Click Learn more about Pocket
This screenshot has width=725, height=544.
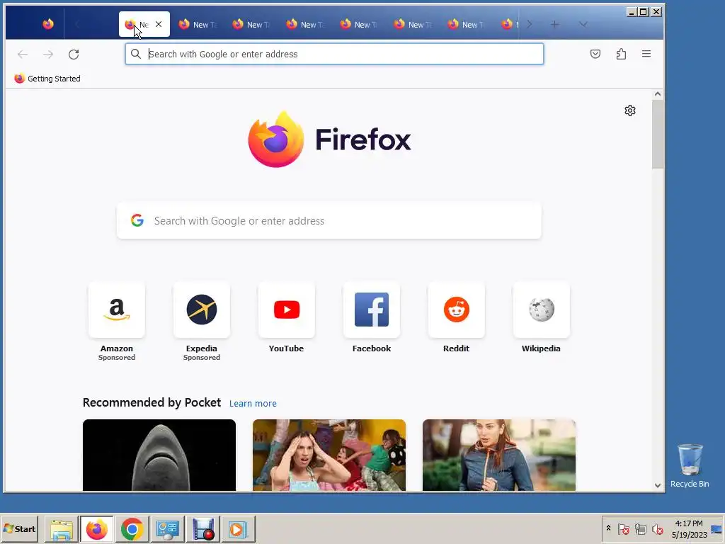pyautogui.click(x=253, y=403)
